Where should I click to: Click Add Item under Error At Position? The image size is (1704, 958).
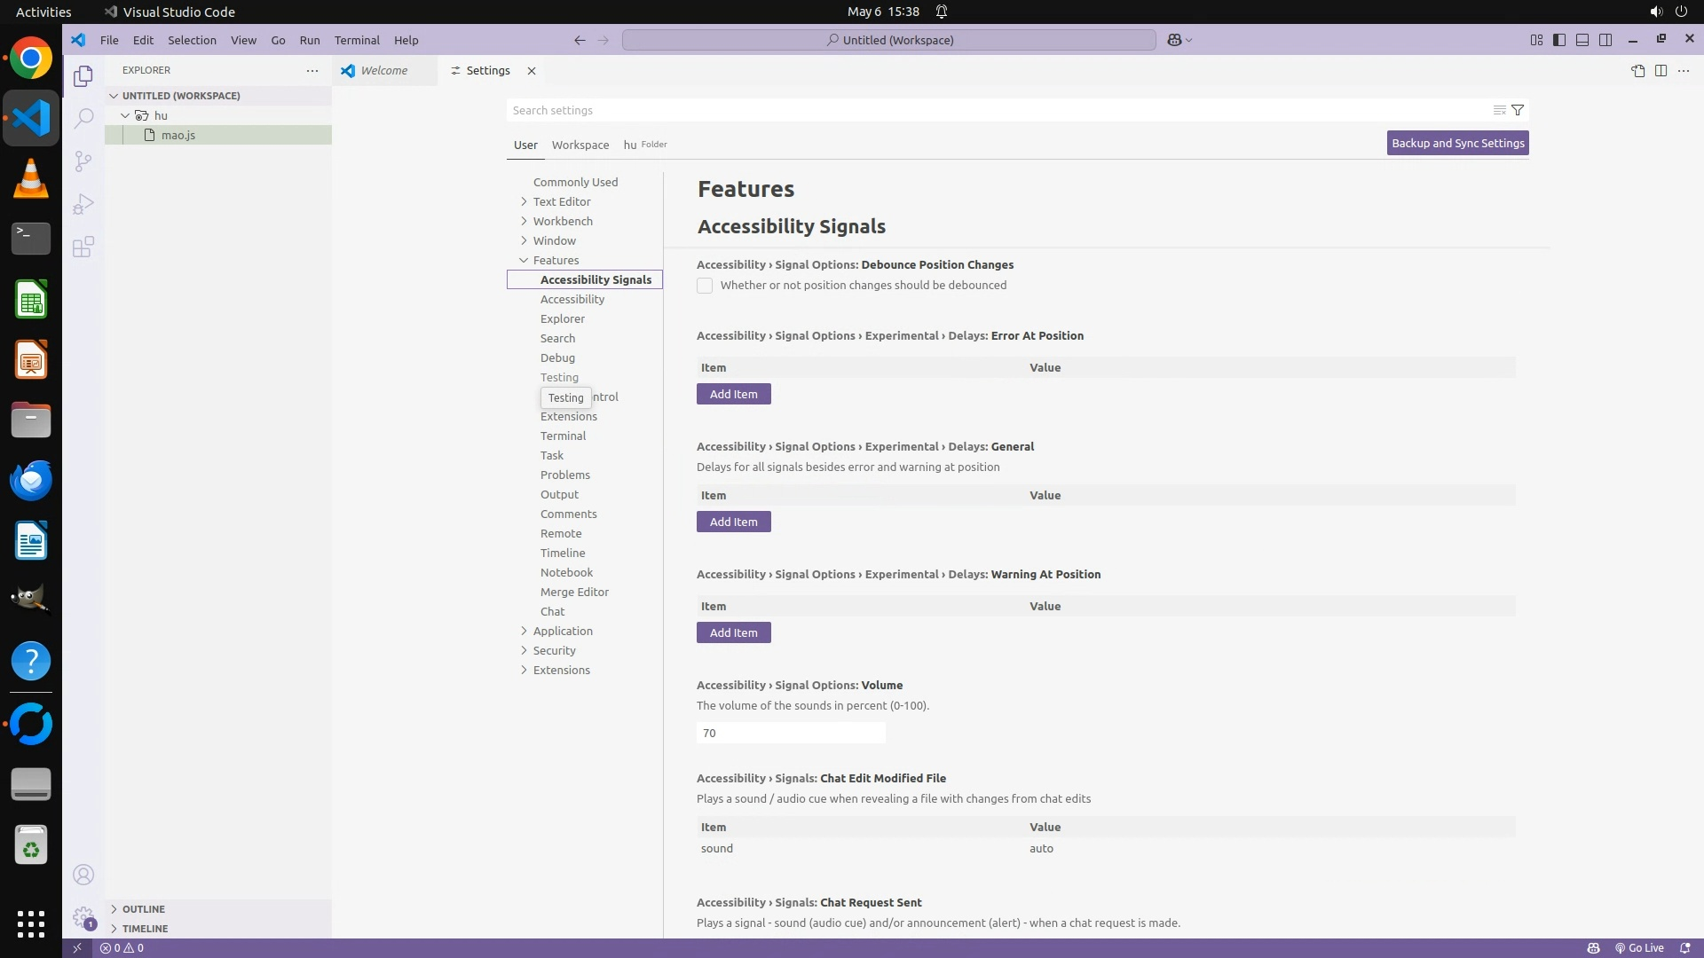click(733, 394)
